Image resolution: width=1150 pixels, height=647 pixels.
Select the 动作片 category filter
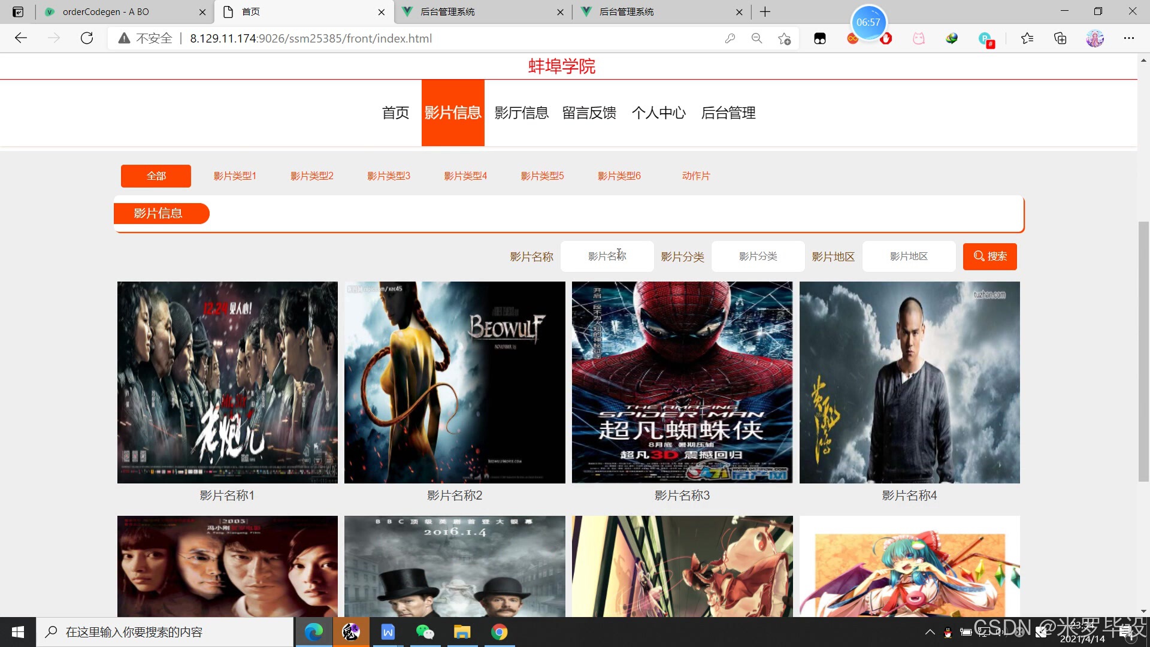[x=695, y=176]
